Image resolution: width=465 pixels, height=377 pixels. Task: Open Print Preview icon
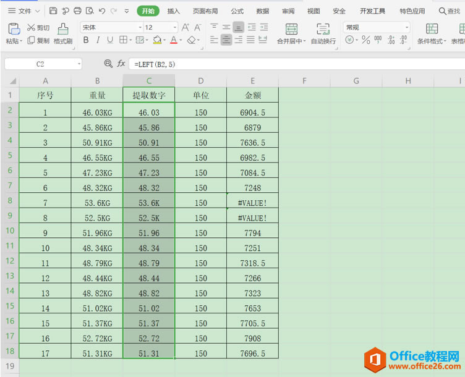click(x=90, y=11)
